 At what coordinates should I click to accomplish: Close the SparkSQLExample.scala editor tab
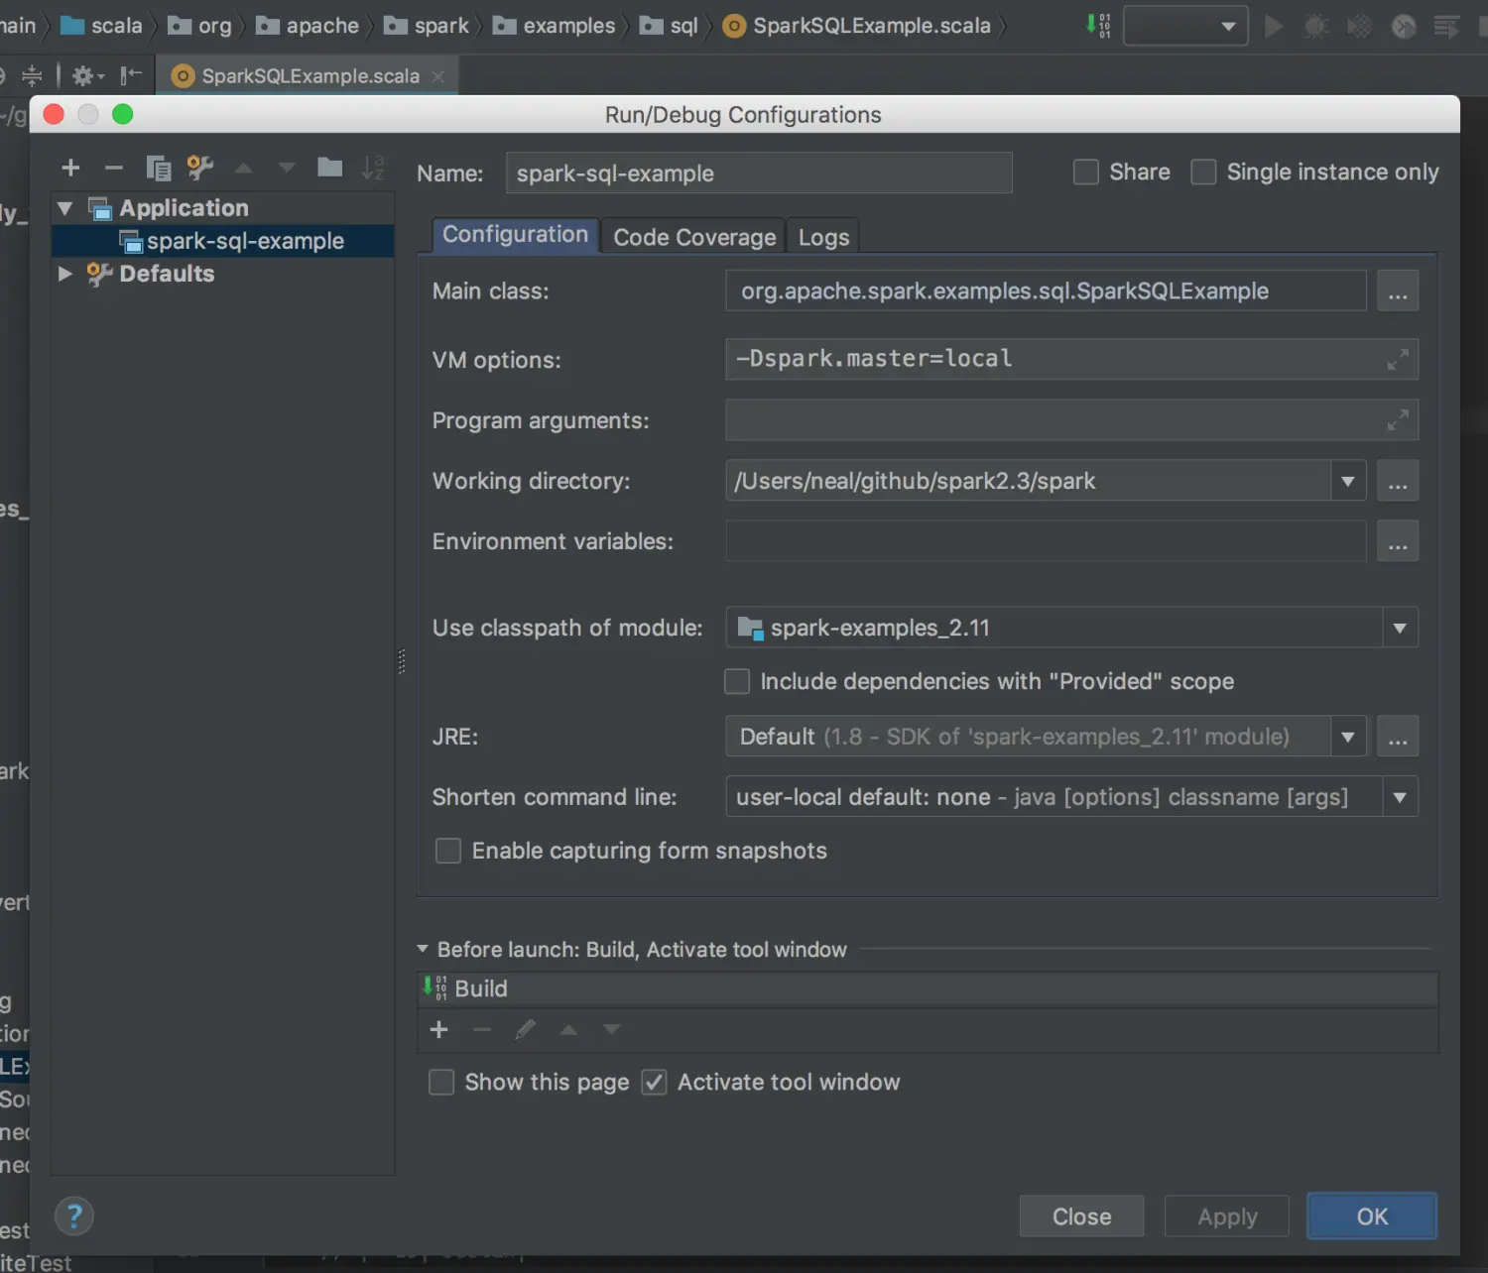(437, 76)
